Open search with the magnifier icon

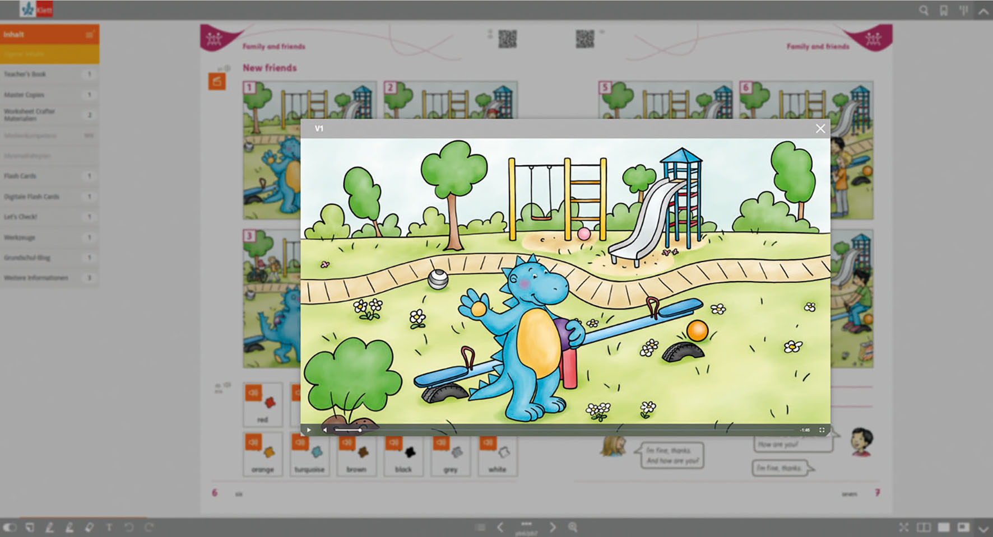point(924,10)
